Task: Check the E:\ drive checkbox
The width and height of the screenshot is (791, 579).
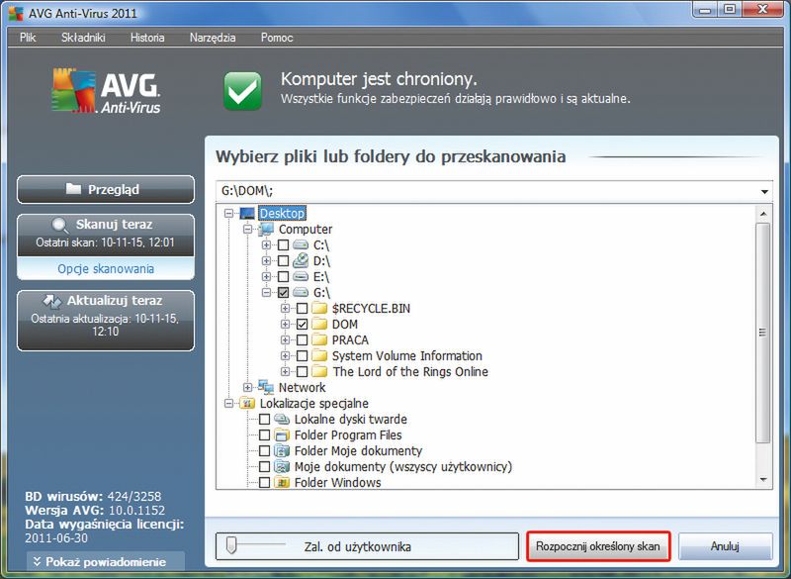Action: tap(284, 276)
